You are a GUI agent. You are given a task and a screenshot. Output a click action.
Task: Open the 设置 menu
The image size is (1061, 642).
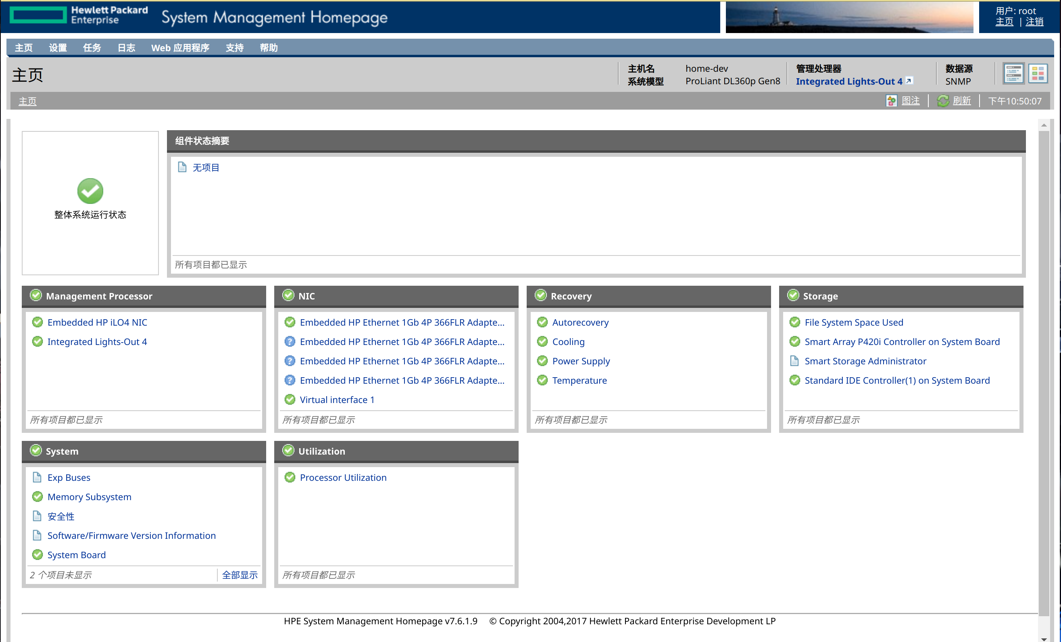click(58, 48)
